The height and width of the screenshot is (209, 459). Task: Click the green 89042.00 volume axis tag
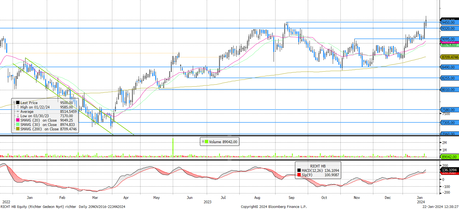click(449, 157)
